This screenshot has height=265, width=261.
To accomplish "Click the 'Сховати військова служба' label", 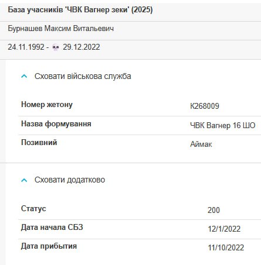I will (x=83, y=76).
